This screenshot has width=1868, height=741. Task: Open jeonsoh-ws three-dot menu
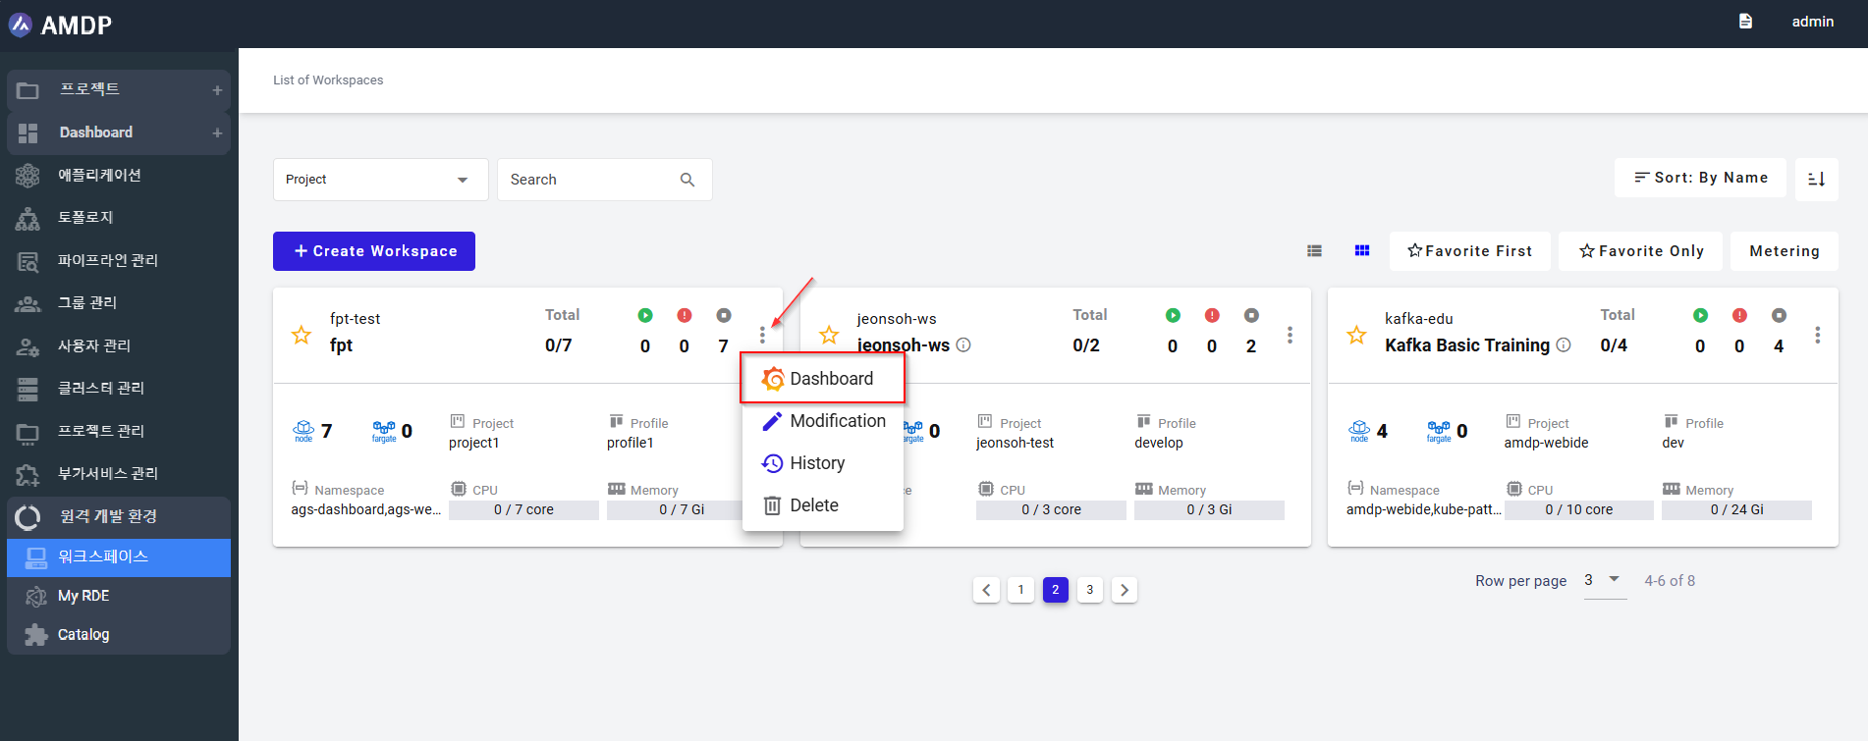pyautogui.click(x=1290, y=336)
